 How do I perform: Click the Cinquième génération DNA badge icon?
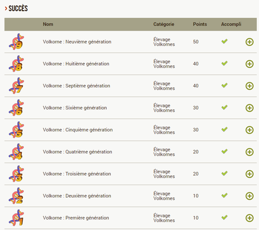[x=17, y=130]
